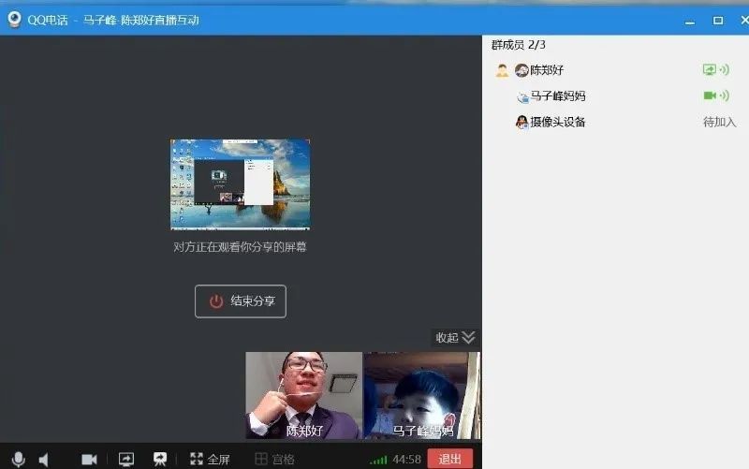Mute the microphone in bottom toolbar
The width and height of the screenshot is (749, 469).
point(17,459)
